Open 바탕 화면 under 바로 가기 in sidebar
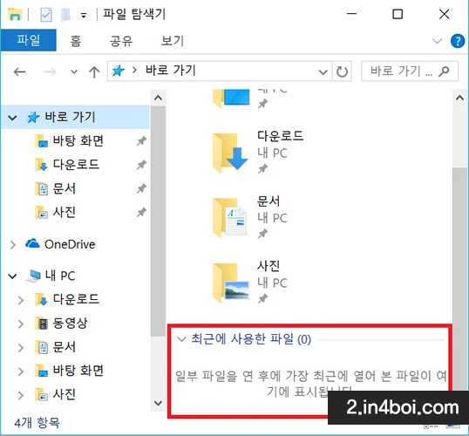The width and height of the screenshot is (469, 436). (x=78, y=141)
